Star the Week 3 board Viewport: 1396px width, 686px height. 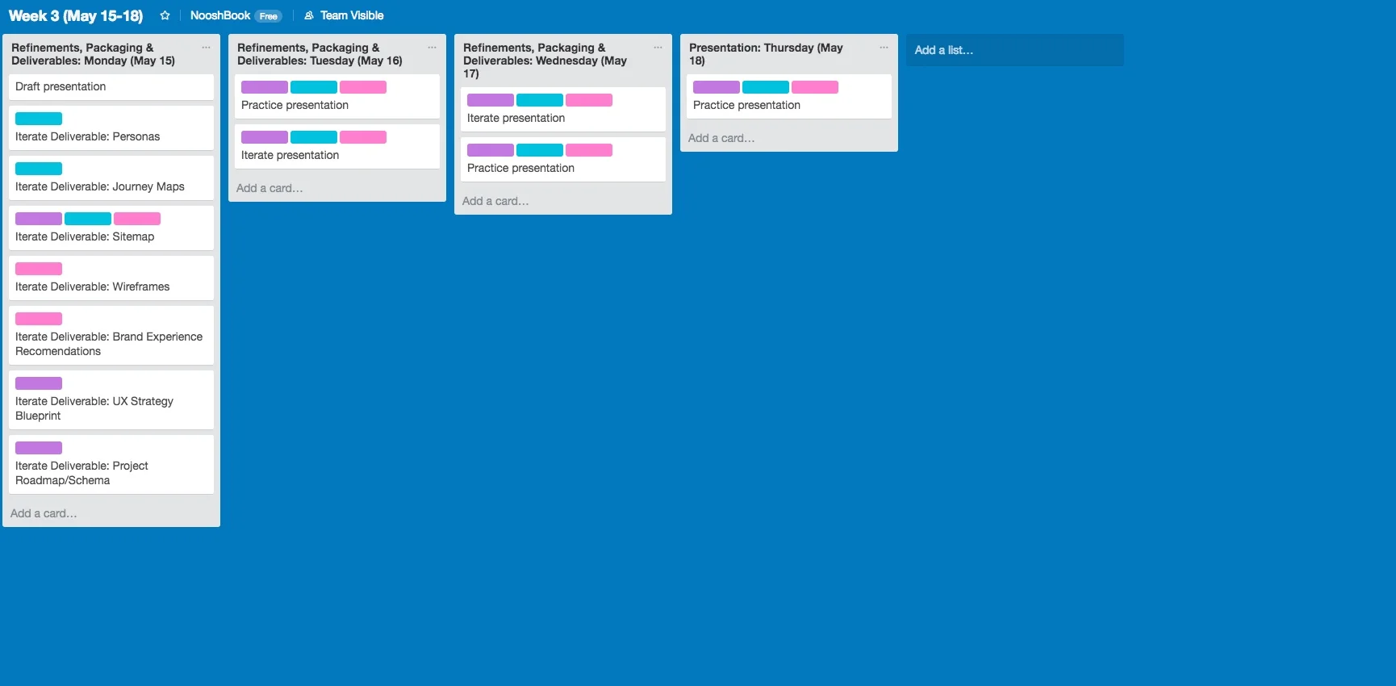165,15
